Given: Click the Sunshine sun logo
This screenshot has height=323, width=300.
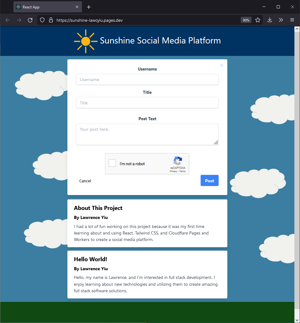Looking at the screenshot, I should 85,41.
